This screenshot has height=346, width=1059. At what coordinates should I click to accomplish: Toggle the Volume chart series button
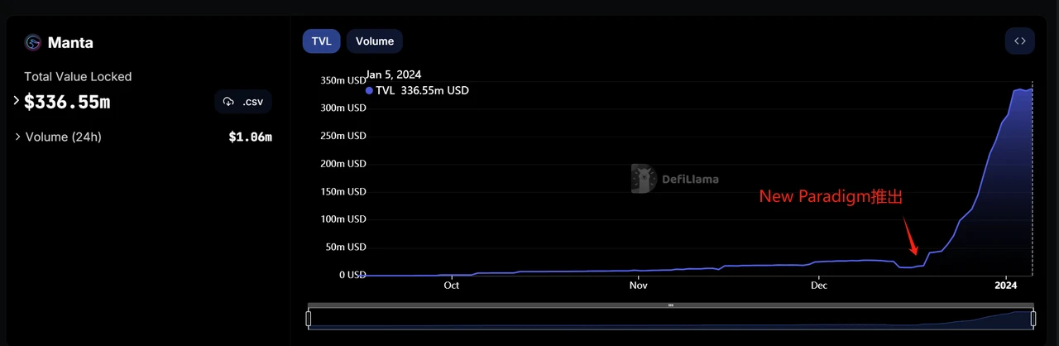point(375,41)
